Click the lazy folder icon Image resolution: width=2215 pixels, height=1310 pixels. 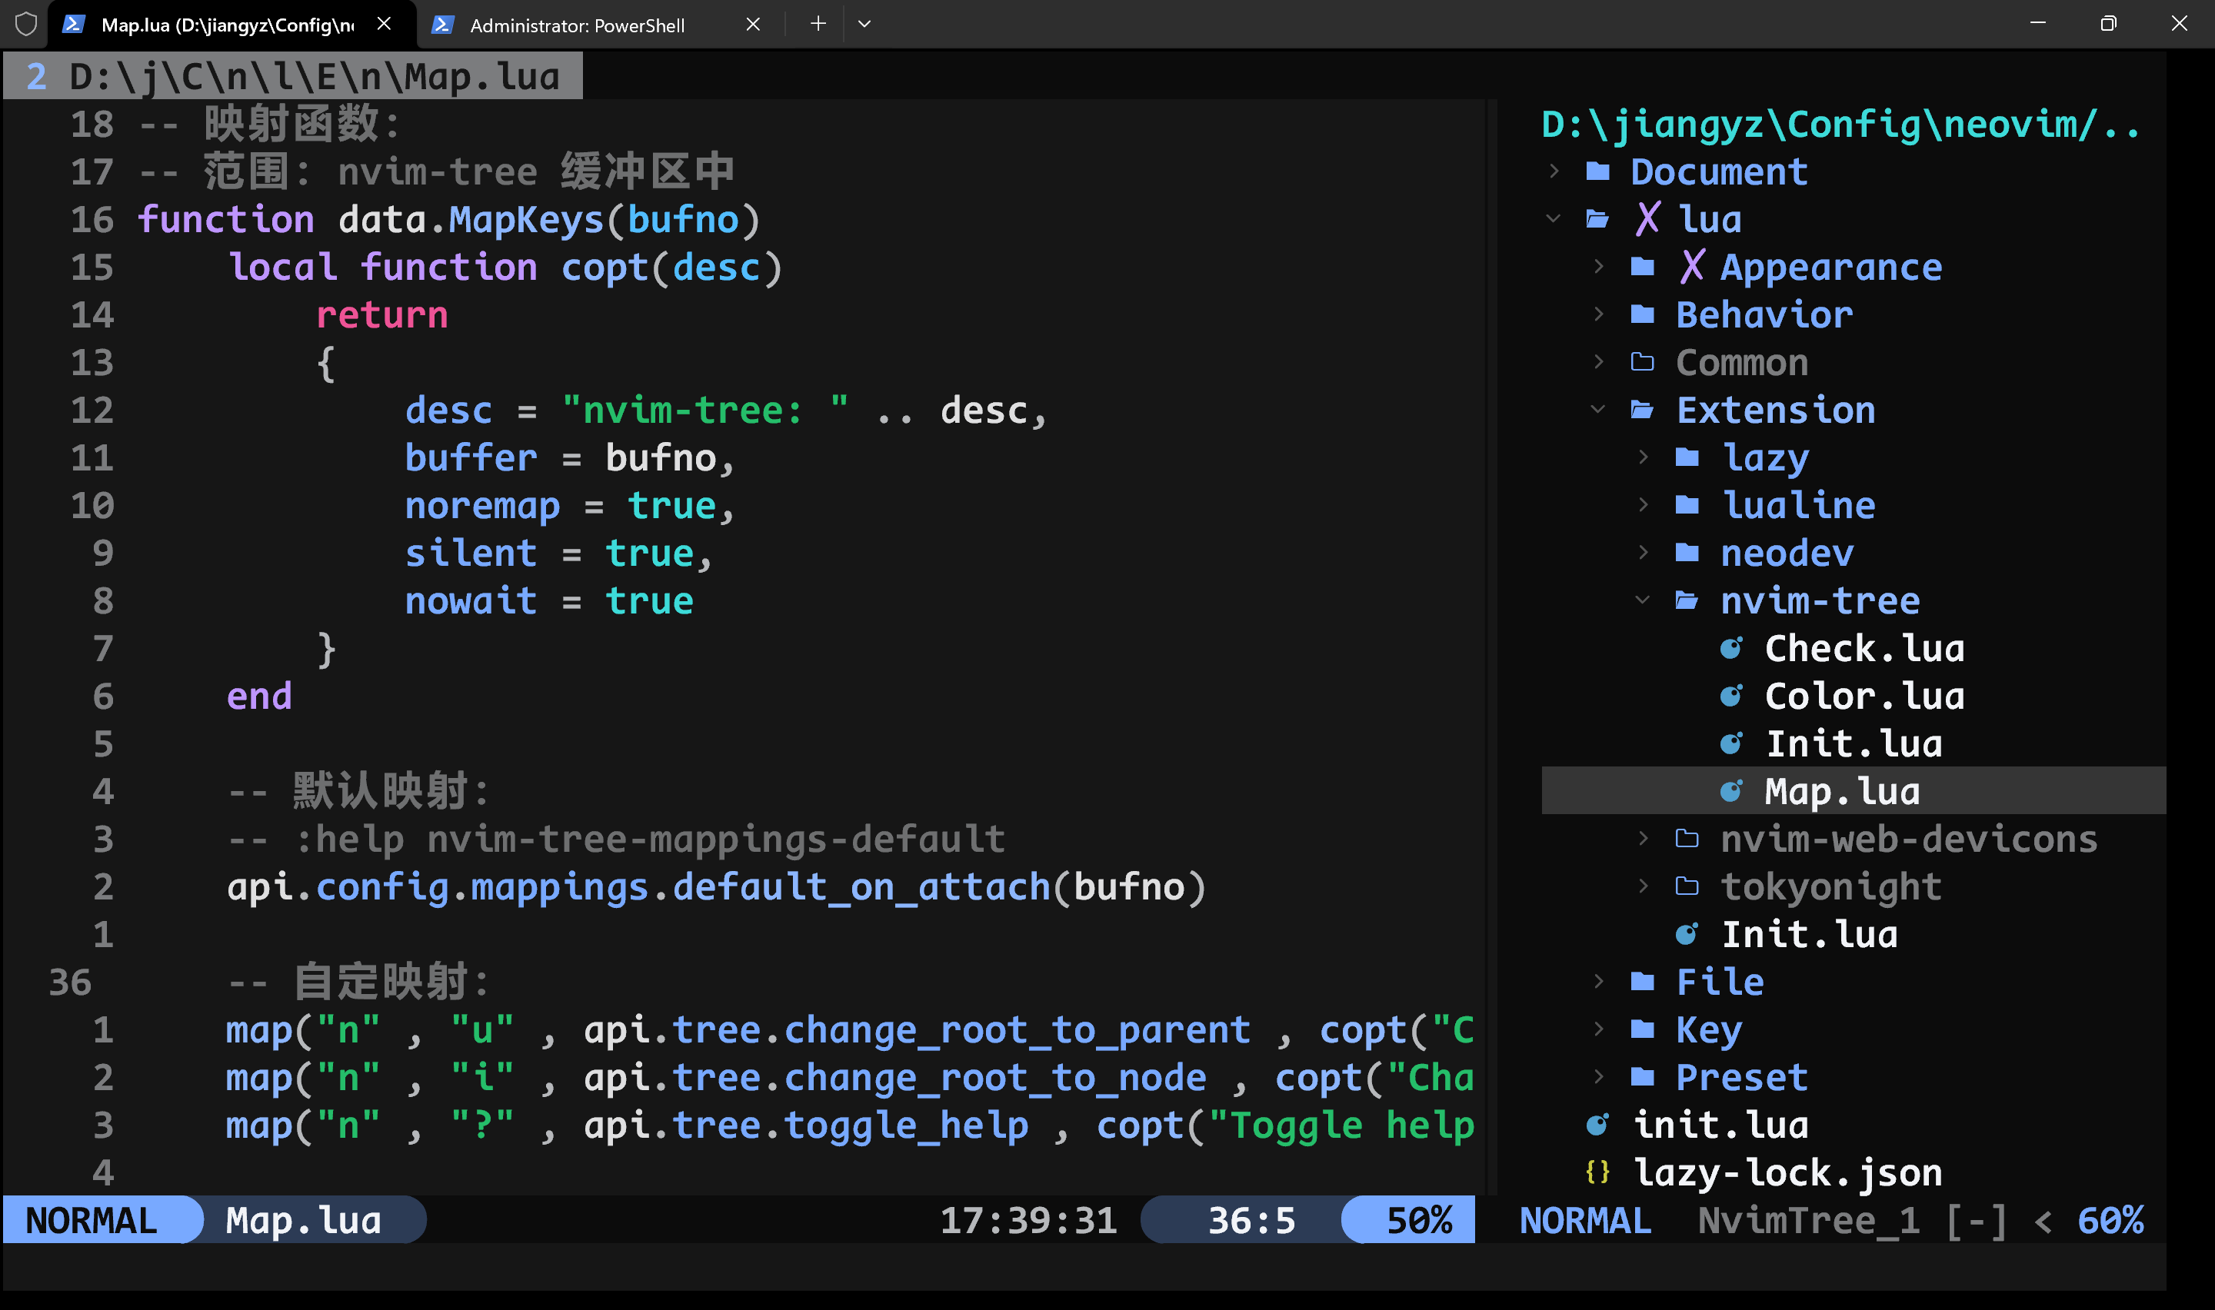pos(1687,457)
